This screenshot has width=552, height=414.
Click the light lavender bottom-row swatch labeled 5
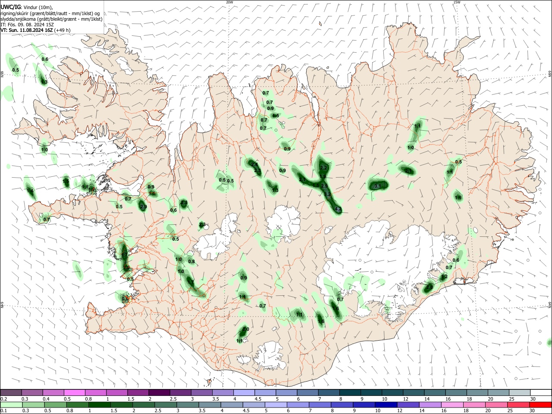click(275, 405)
